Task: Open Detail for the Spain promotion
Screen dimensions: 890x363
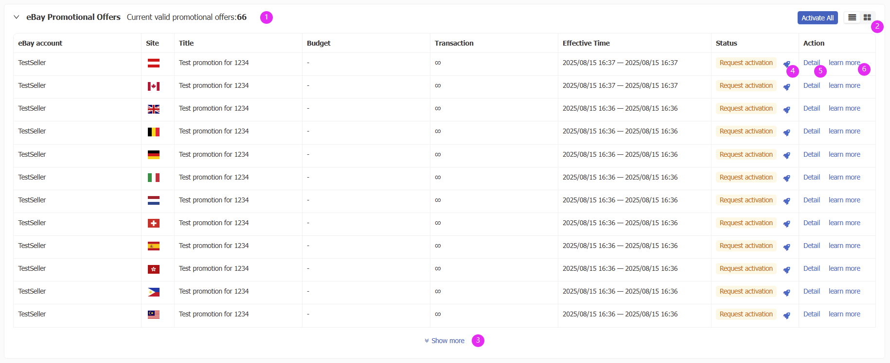Action: coord(812,246)
